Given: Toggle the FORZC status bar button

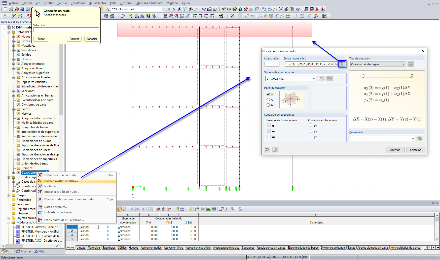Looking at the screenshot, I should tap(251, 257).
